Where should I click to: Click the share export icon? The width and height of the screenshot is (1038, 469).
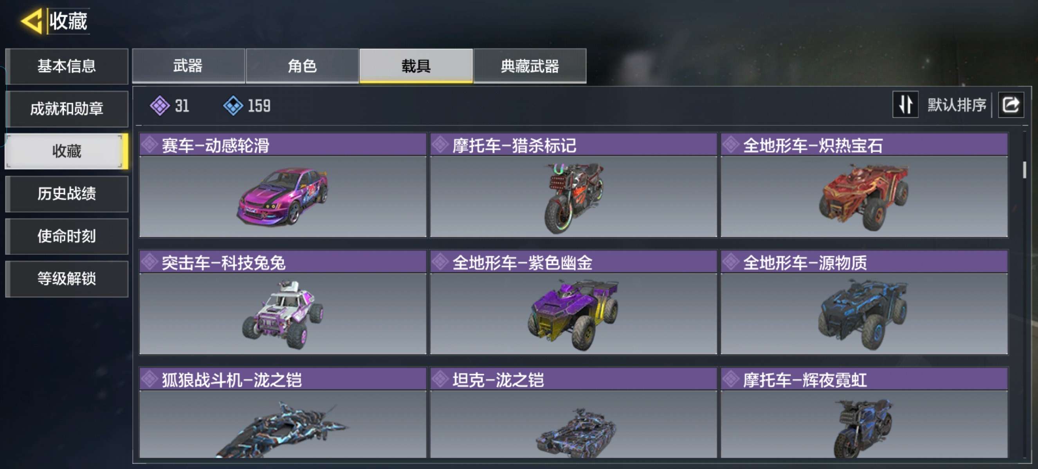[x=1011, y=105]
